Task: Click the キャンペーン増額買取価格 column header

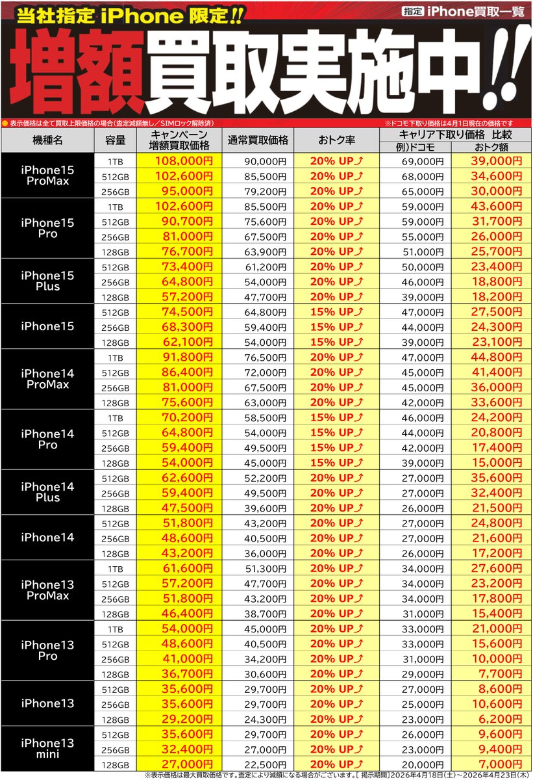Action: coord(179,139)
